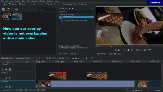Switch to the Project Monitor tab

pos(115,54)
